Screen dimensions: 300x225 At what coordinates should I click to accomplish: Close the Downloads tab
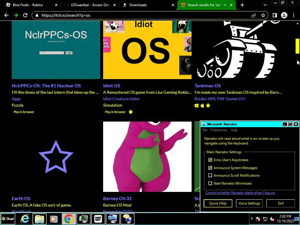click(x=173, y=5)
